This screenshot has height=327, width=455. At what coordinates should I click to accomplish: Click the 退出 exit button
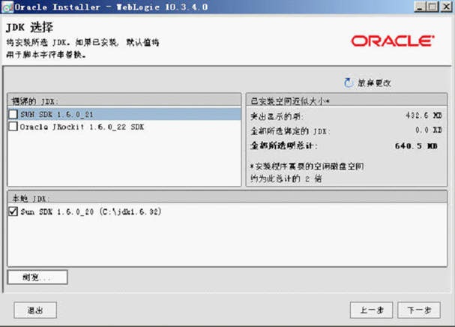(35, 310)
